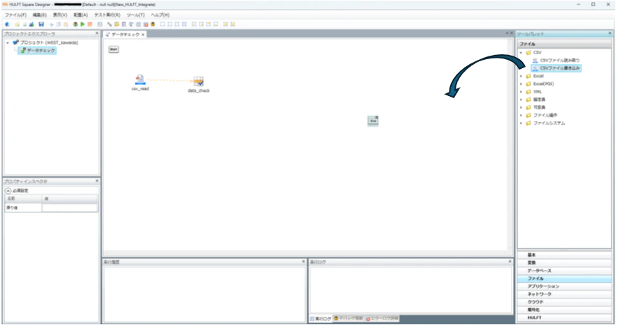Click the blue save floppy disk icon

coord(41,24)
